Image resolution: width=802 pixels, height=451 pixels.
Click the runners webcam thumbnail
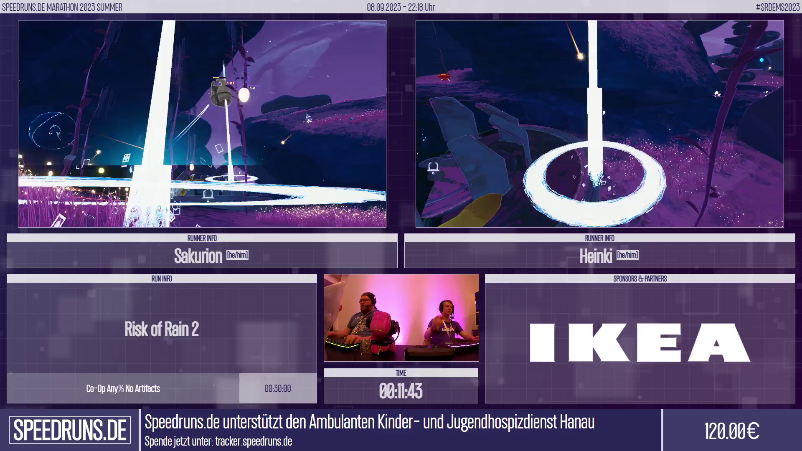[x=401, y=317]
